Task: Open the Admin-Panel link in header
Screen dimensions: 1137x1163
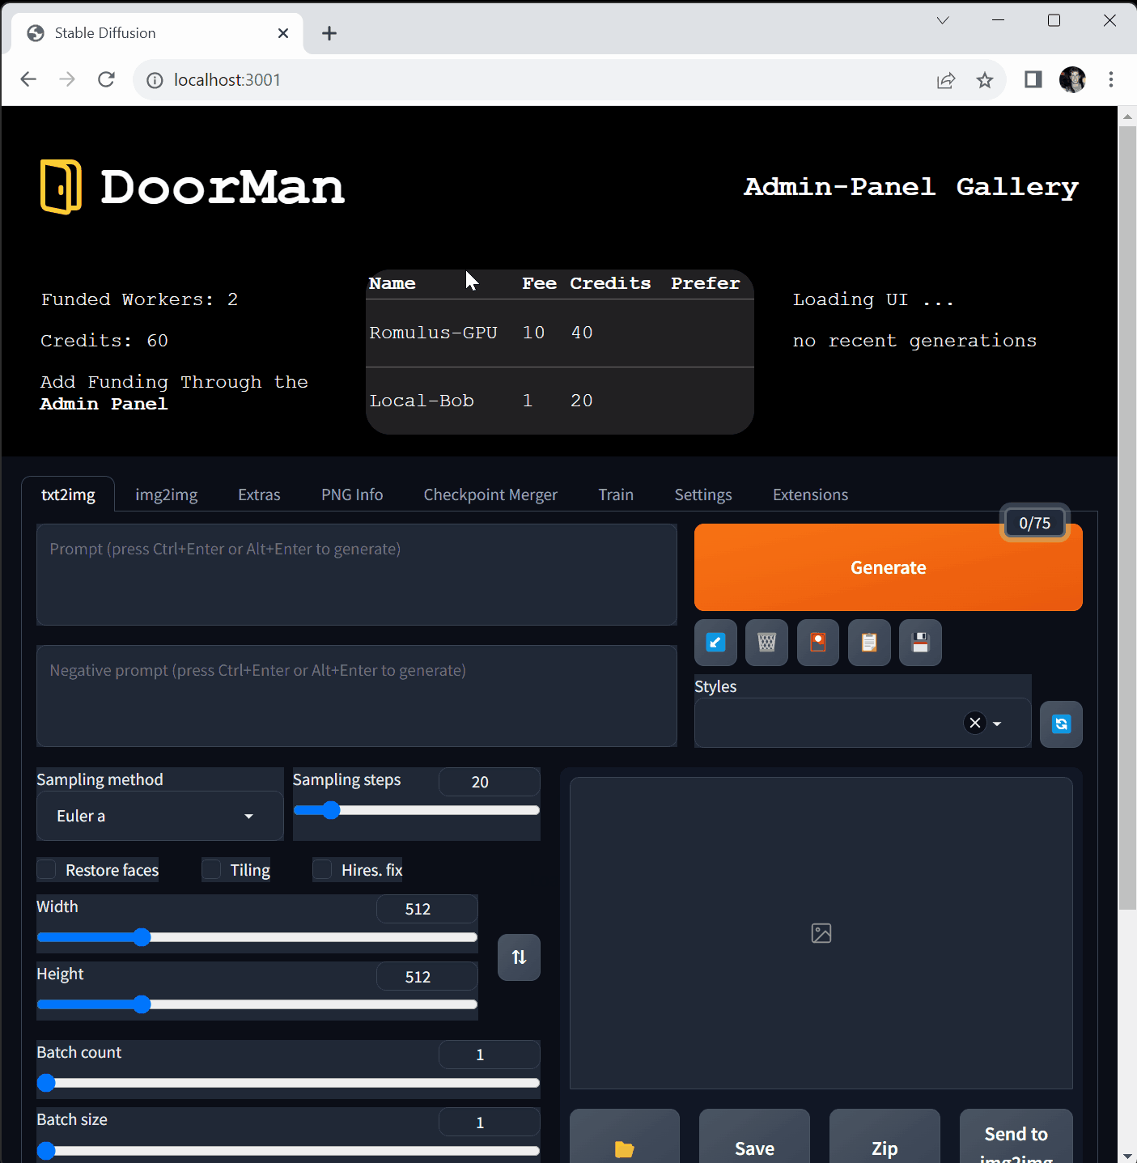Action: [840, 187]
